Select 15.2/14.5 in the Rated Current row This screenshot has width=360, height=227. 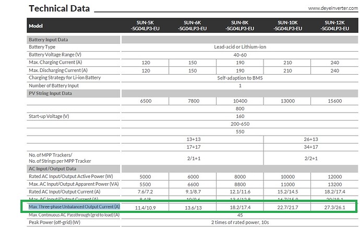coord(287,192)
